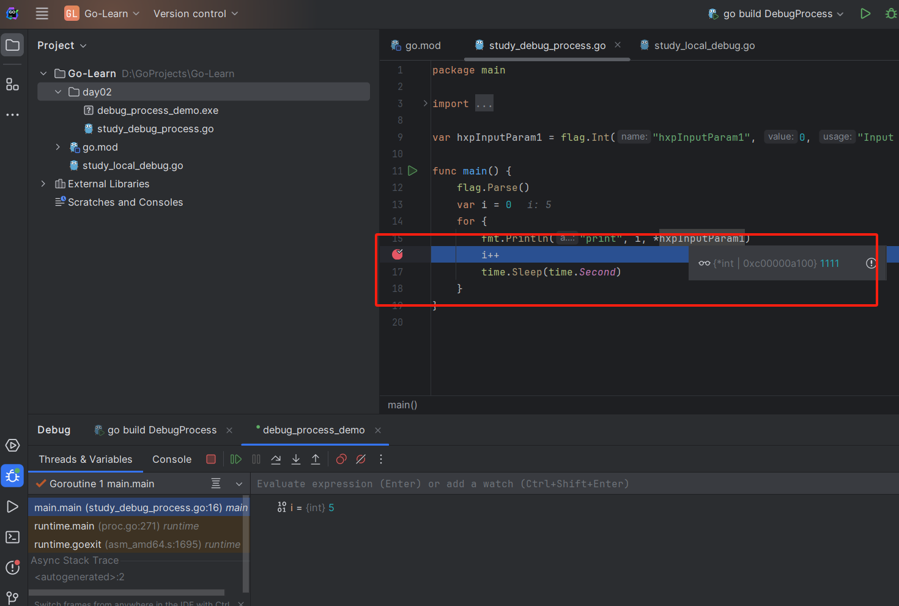Open the Project view dropdown
The width and height of the screenshot is (899, 606).
tap(62, 45)
